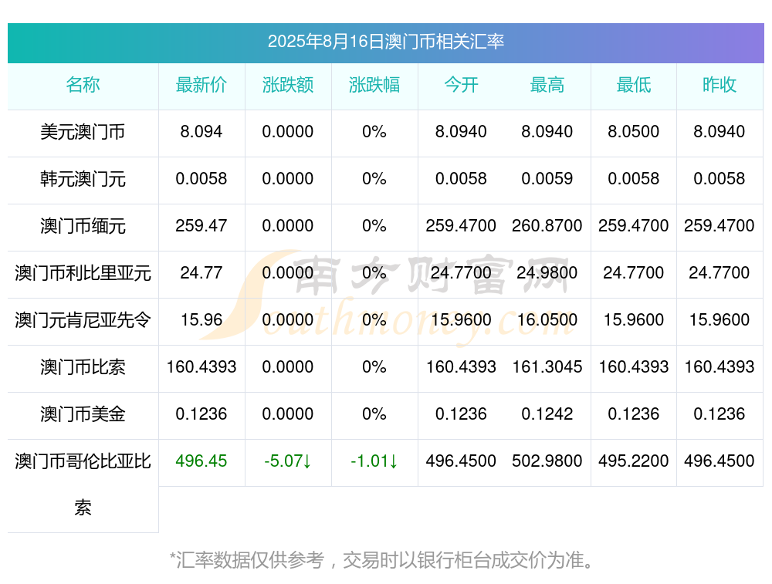Screen dimensions: 772x584
Task: Select the 最低 cell of 澳门元肯尼亚先令
Action: (634, 320)
